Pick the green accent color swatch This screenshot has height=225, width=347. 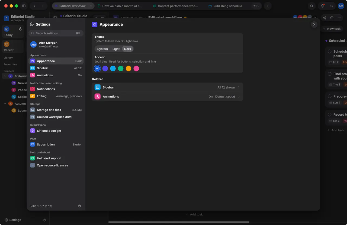coord(121,69)
